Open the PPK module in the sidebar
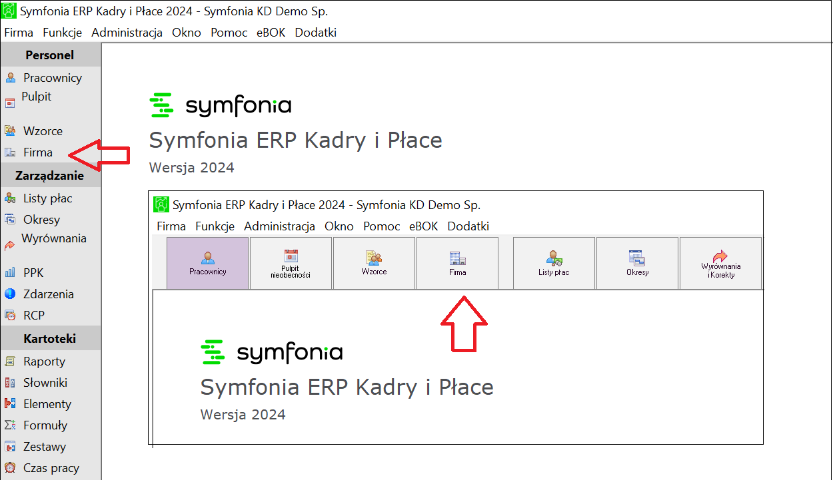833x480 pixels. [x=33, y=273]
